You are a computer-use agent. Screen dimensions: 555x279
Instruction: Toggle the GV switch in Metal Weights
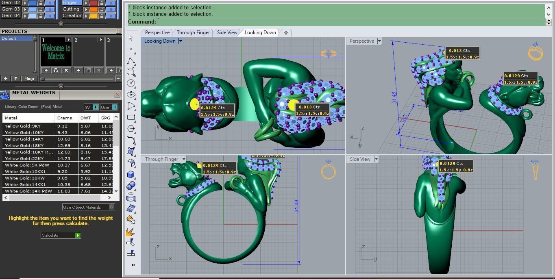[95, 107]
